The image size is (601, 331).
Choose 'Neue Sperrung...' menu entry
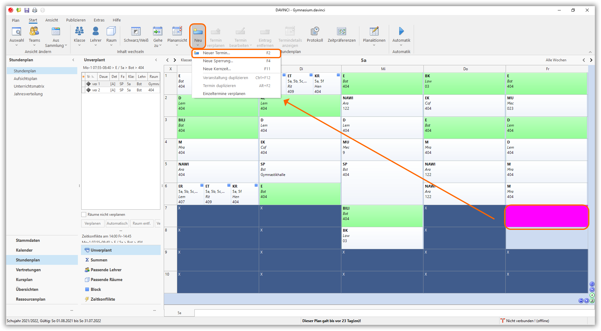[x=218, y=61]
